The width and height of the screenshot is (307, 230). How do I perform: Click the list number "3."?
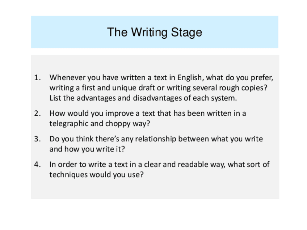38,139
